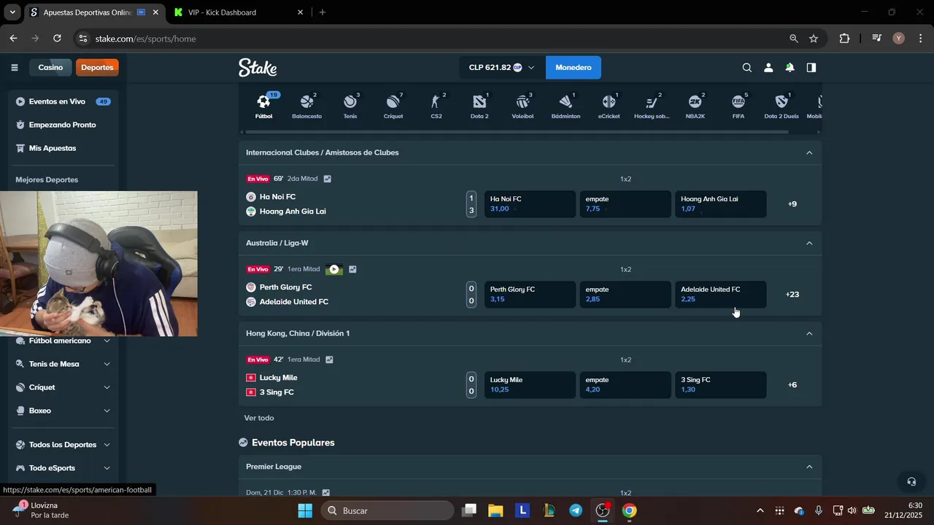Bet on empate 2,85 in Perth match
This screenshot has width=934, height=525.
(625, 295)
